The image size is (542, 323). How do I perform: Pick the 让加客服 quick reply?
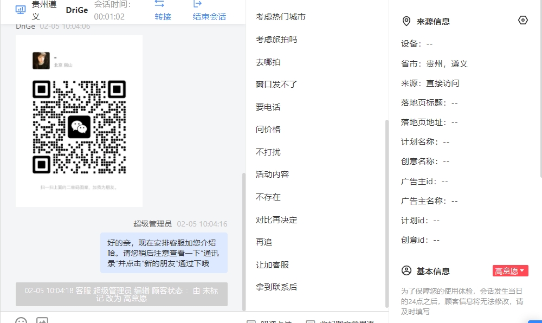(x=272, y=264)
